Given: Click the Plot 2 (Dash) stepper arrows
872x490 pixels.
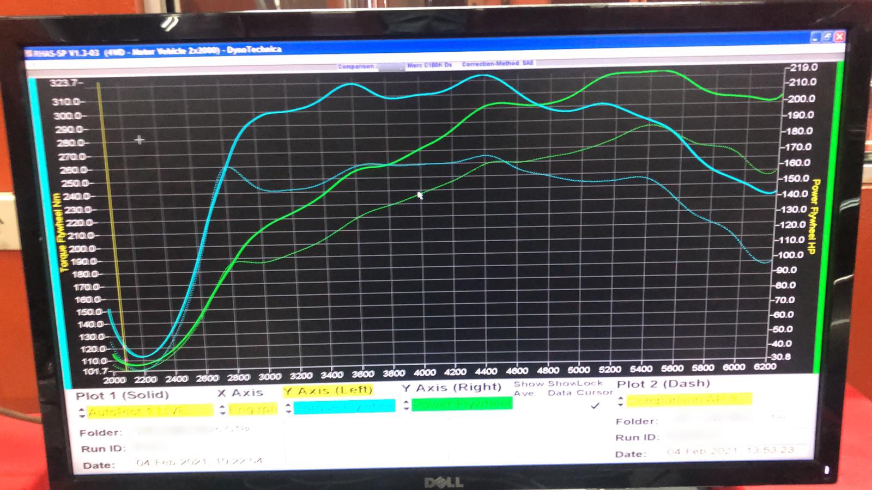Looking at the screenshot, I should coord(620,402).
